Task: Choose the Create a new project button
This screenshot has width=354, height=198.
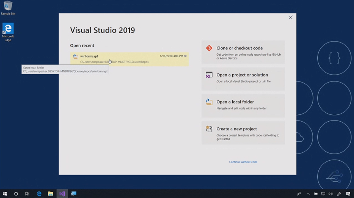Action: [243, 133]
